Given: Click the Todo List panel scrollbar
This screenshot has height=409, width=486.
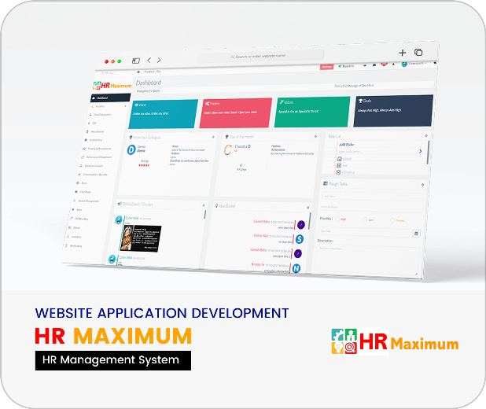Looking at the screenshot, I should (x=428, y=153).
